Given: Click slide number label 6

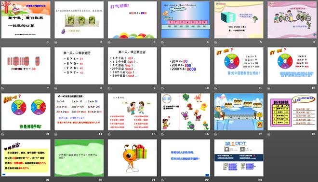Looking at the screenshot, I should (x=314, y=42).
